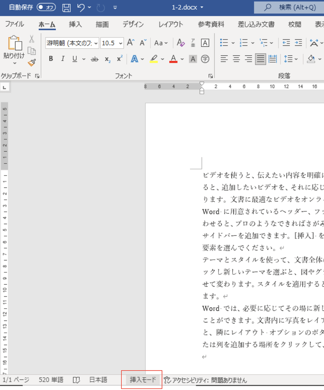Image resolution: width=324 pixels, height=390 pixels.
Task: Click the 日本語 language indicator
Action: (98, 380)
